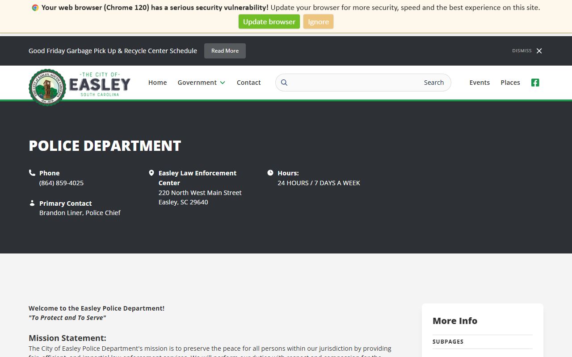This screenshot has width=572, height=357.
Task: Click 24 HOURS / 7 DAYS A WEEK text
Action: pos(319,183)
